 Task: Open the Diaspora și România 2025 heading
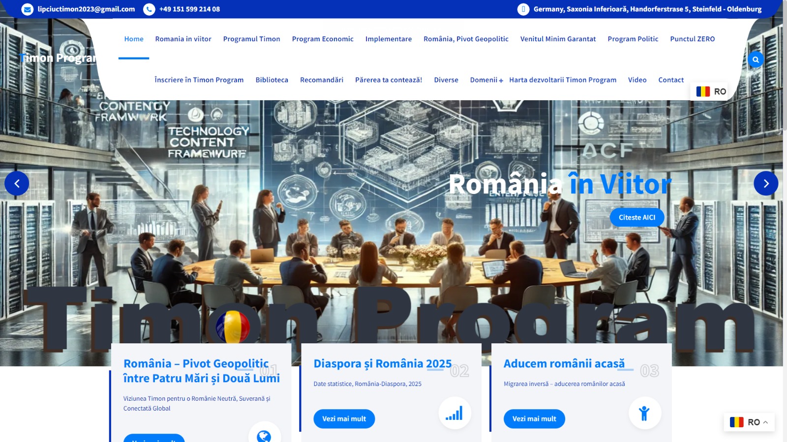[x=382, y=364]
